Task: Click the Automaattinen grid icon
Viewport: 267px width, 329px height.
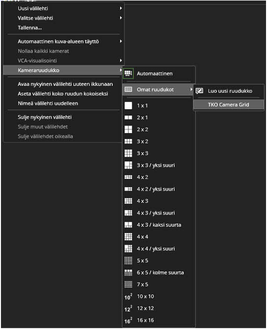Action: (x=128, y=74)
